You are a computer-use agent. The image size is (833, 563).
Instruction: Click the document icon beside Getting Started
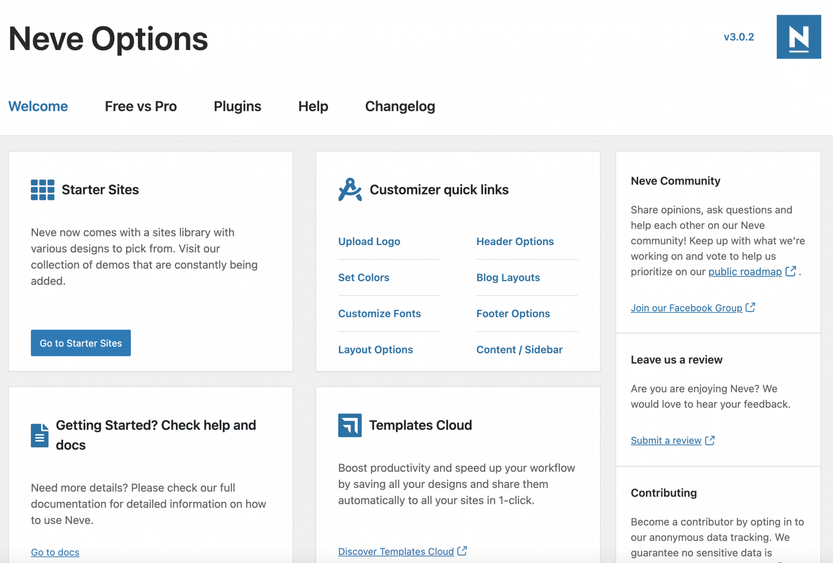[x=40, y=435]
